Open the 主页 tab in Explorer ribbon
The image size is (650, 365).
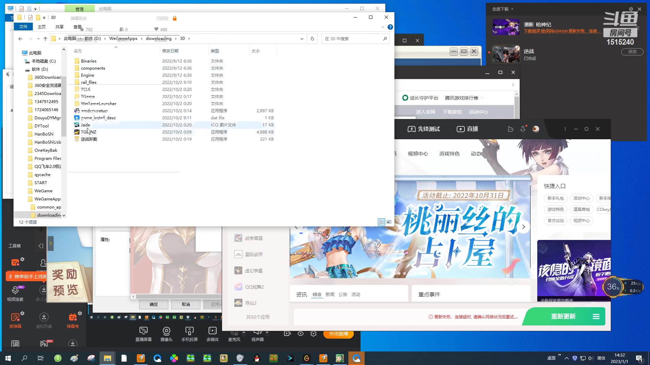pyautogui.click(x=42, y=27)
